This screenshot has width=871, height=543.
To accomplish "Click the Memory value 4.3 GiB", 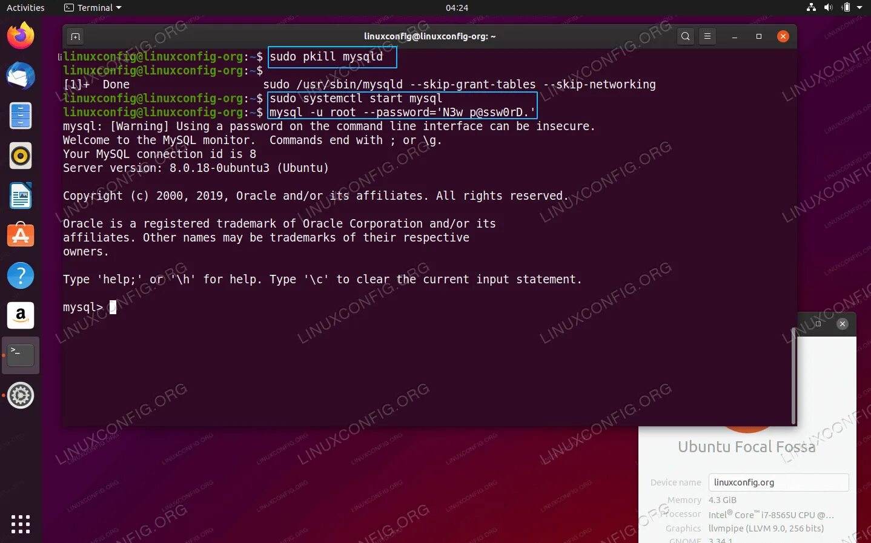I will coord(723,500).
